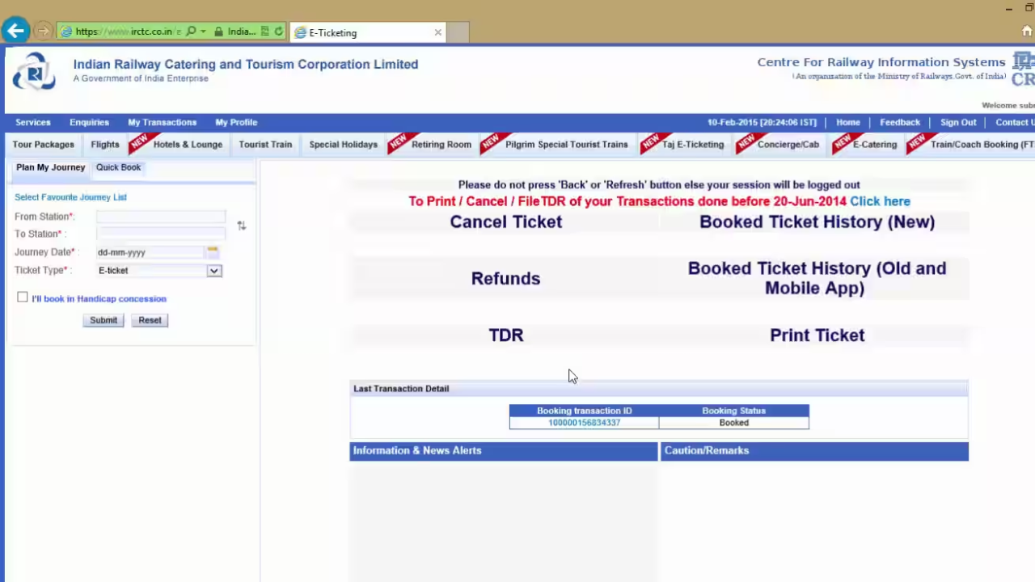This screenshot has height=582, width=1035.
Task: Click the Refresh icon in address bar
Action: pyautogui.click(x=278, y=32)
